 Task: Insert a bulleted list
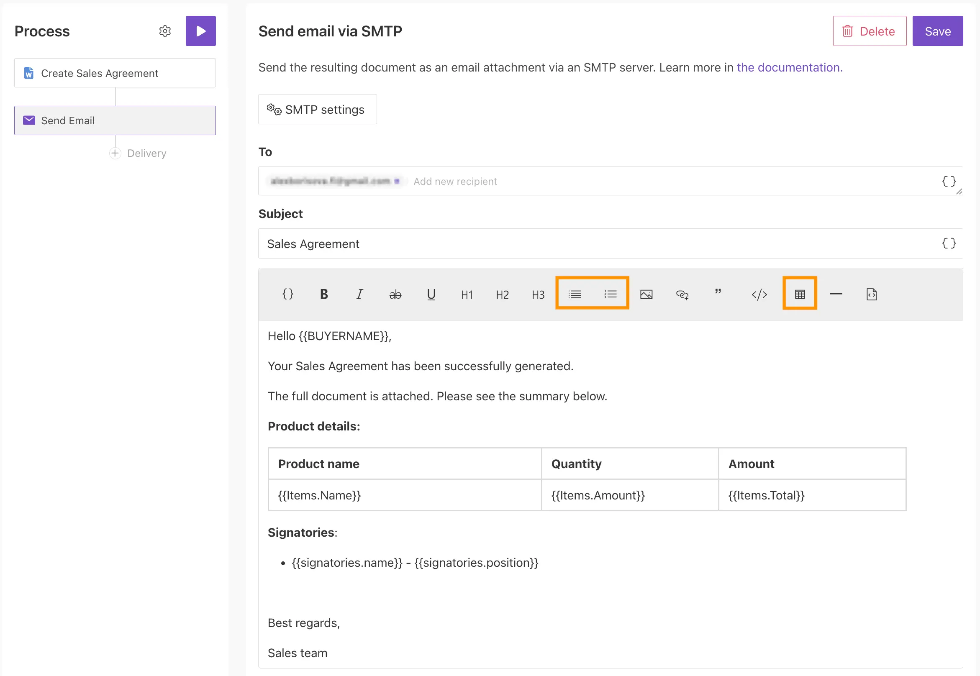(x=575, y=294)
